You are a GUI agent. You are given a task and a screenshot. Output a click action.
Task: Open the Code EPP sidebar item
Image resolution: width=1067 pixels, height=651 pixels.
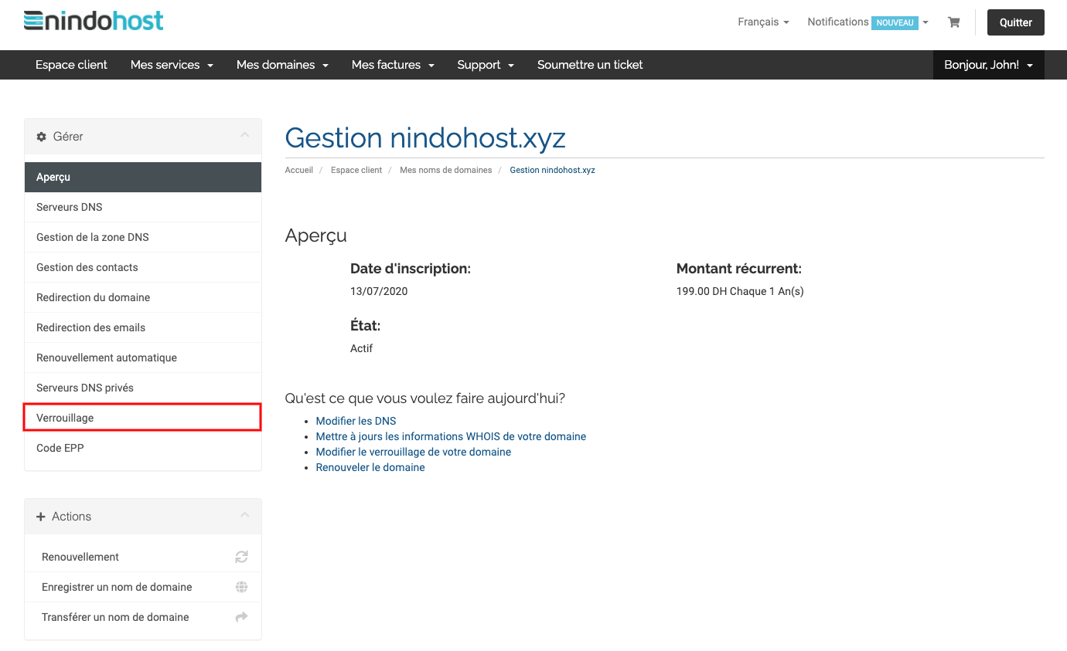[x=143, y=448]
